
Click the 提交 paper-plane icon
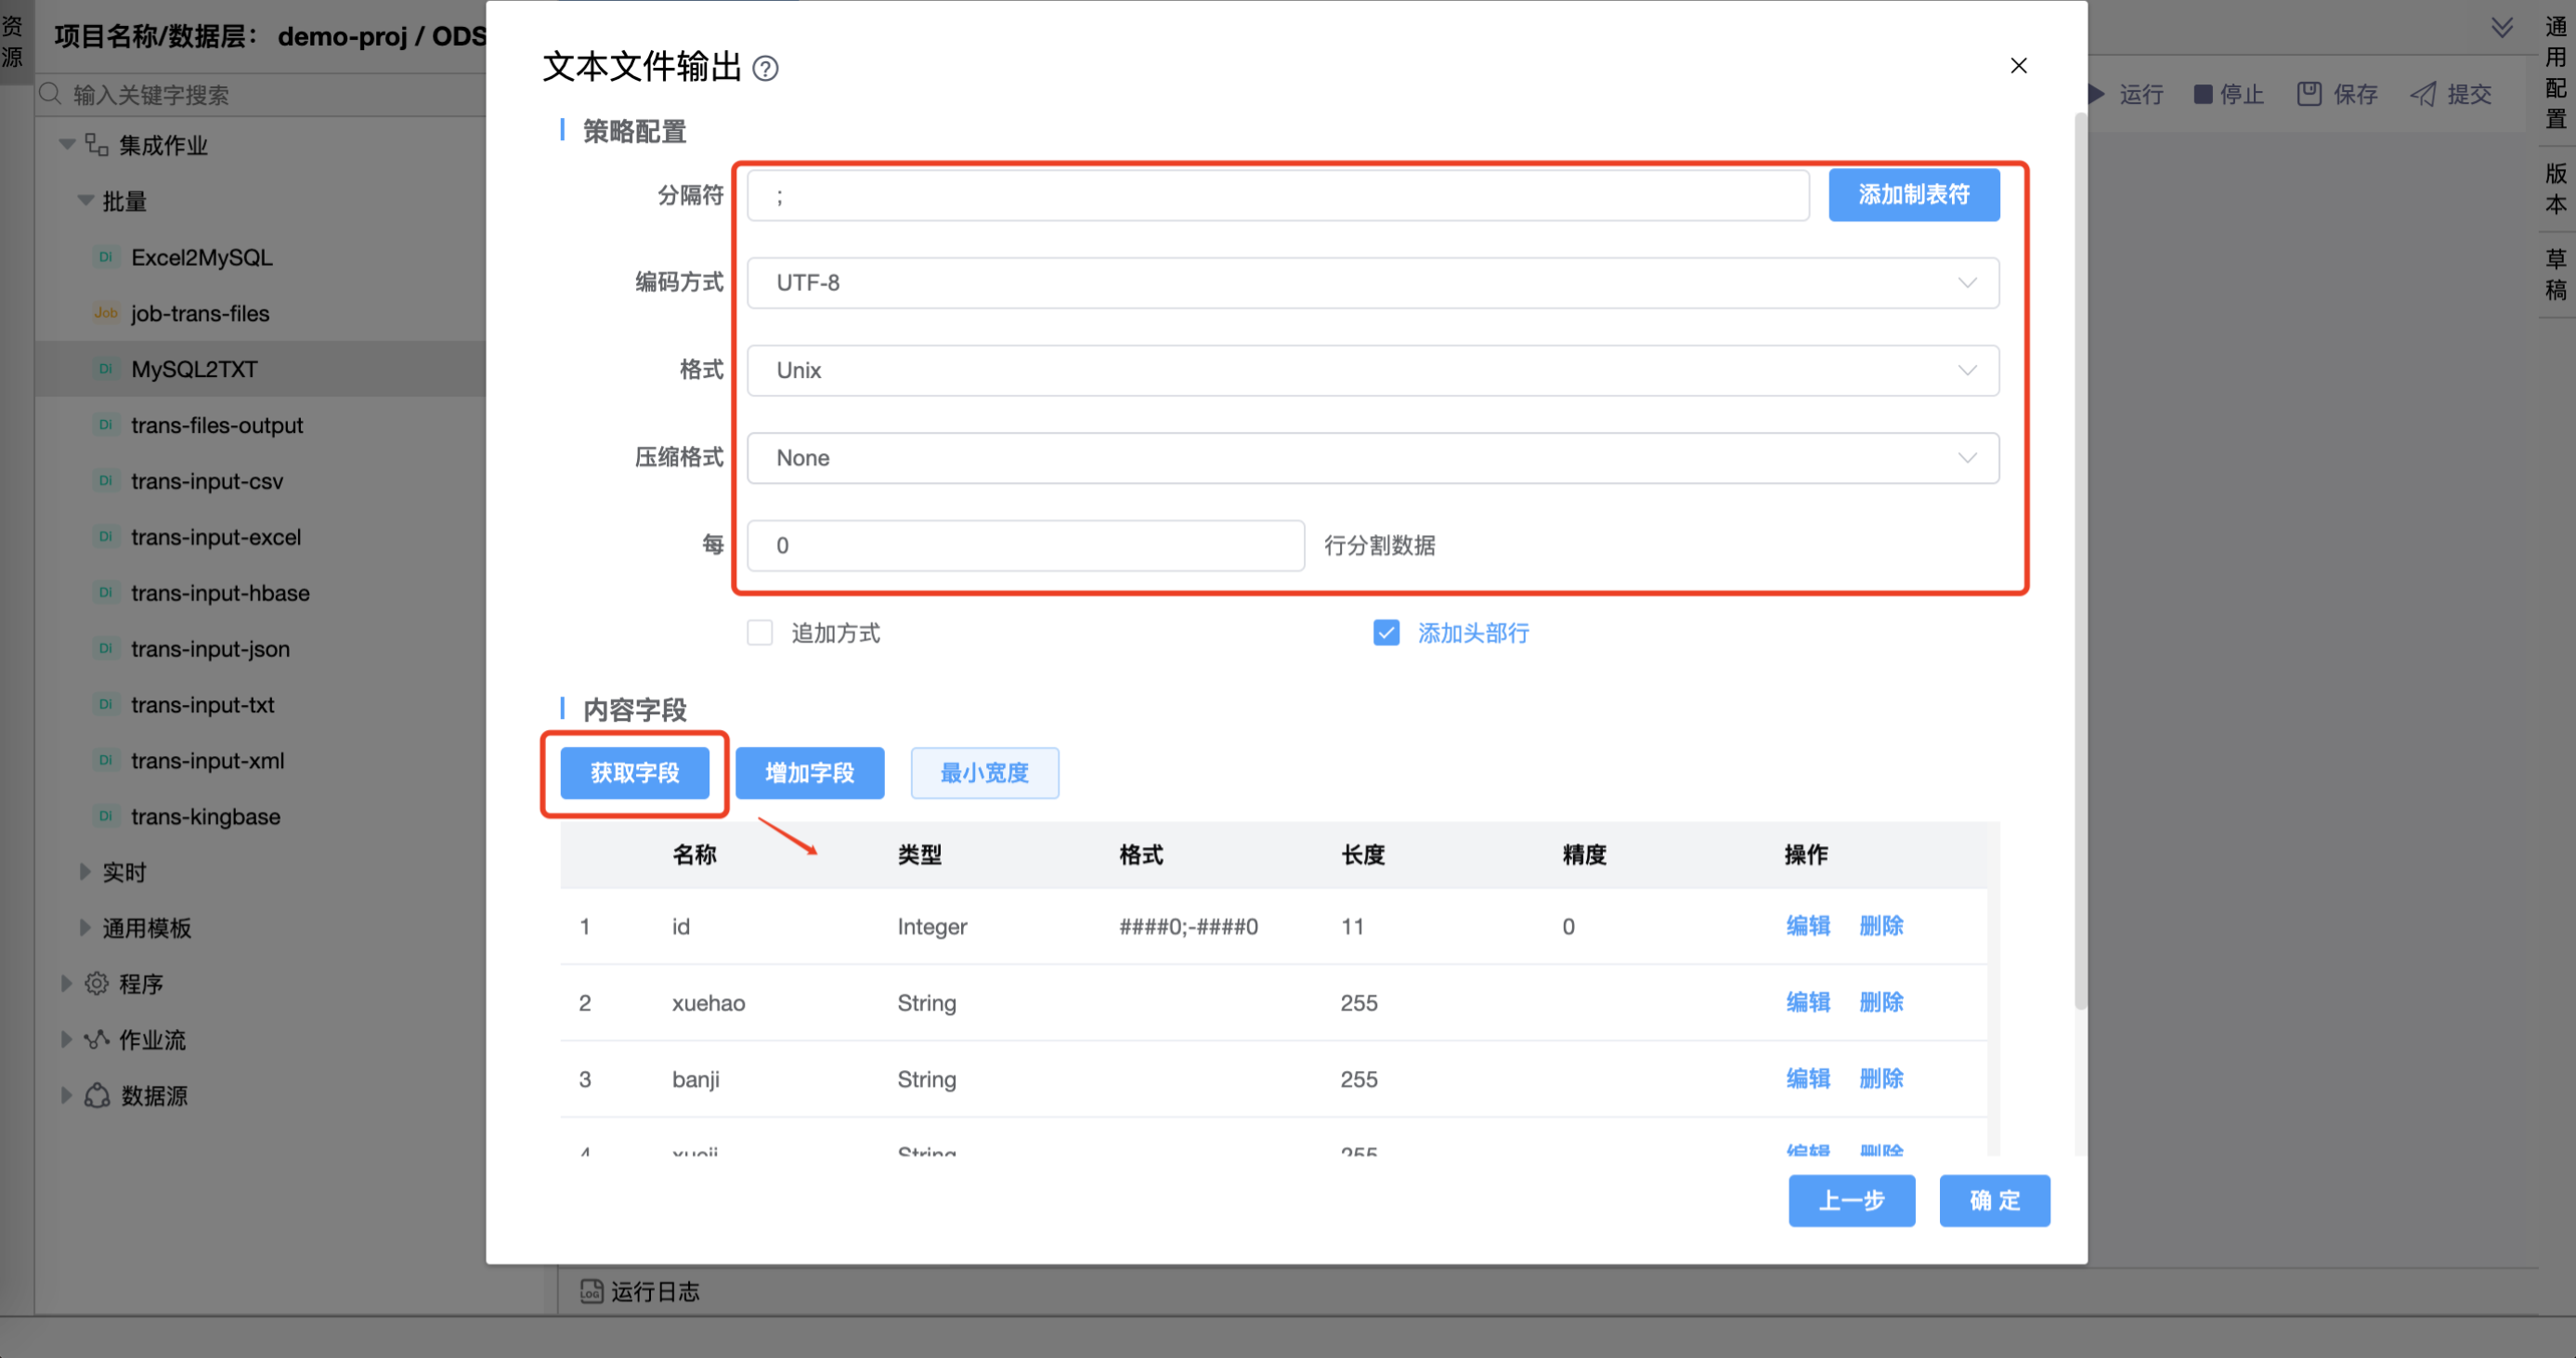click(x=2422, y=94)
